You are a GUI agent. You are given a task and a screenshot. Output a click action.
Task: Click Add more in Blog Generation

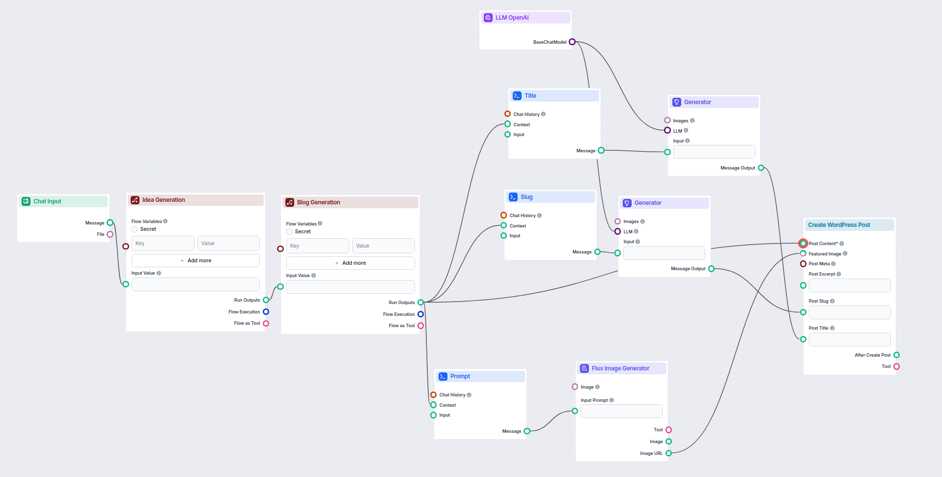pyautogui.click(x=350, y=263)
